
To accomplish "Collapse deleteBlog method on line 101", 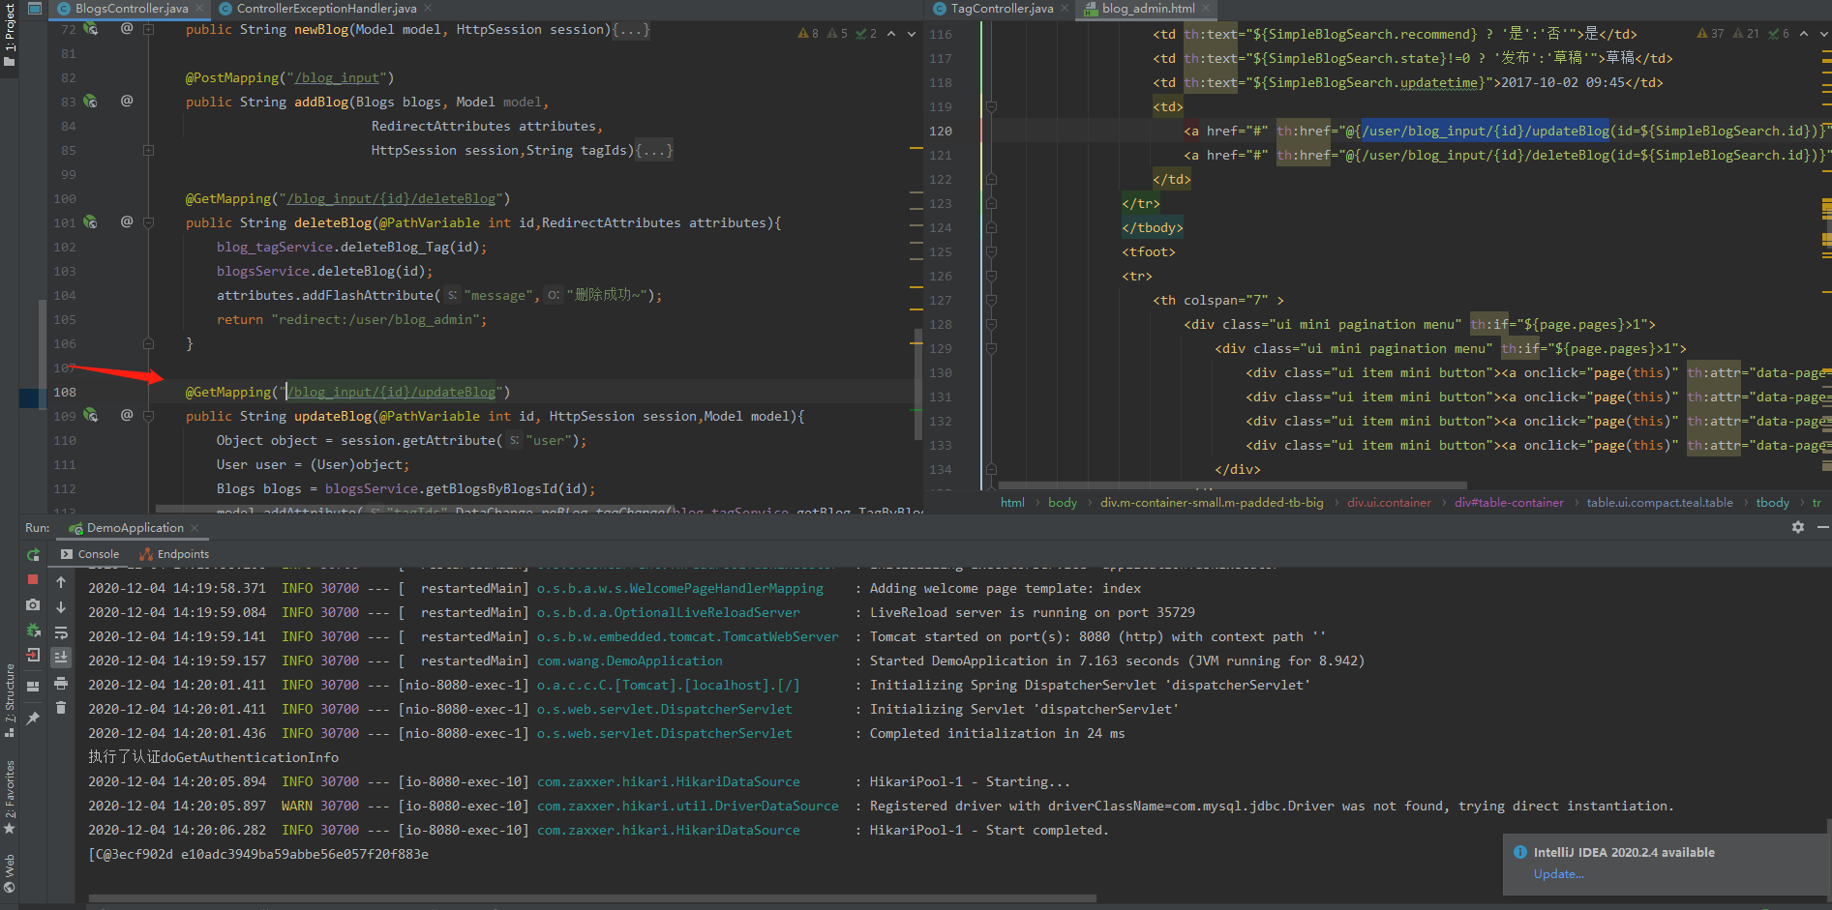I will (x=148, y=222).
